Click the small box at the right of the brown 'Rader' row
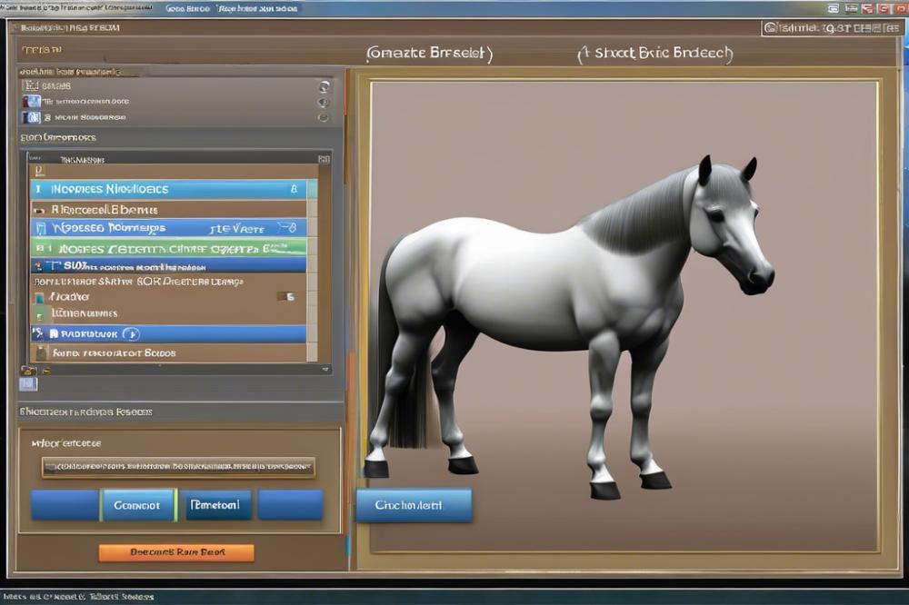This screenshot has width=909, height=605. [288, 296]
